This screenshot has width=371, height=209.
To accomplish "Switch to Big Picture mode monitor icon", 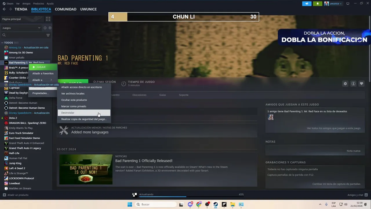I will (x=348, y=3).
